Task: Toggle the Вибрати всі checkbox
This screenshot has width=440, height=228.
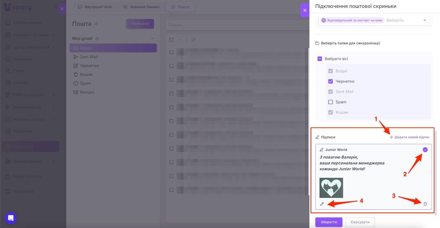Action: point(320,59)
